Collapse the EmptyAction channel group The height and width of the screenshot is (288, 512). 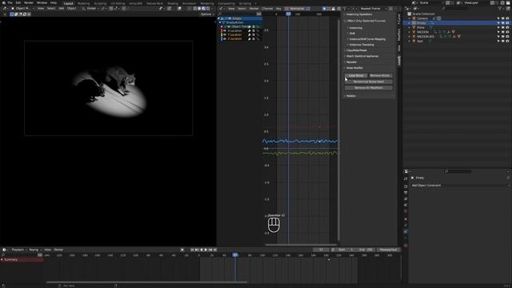pos(221,22)
